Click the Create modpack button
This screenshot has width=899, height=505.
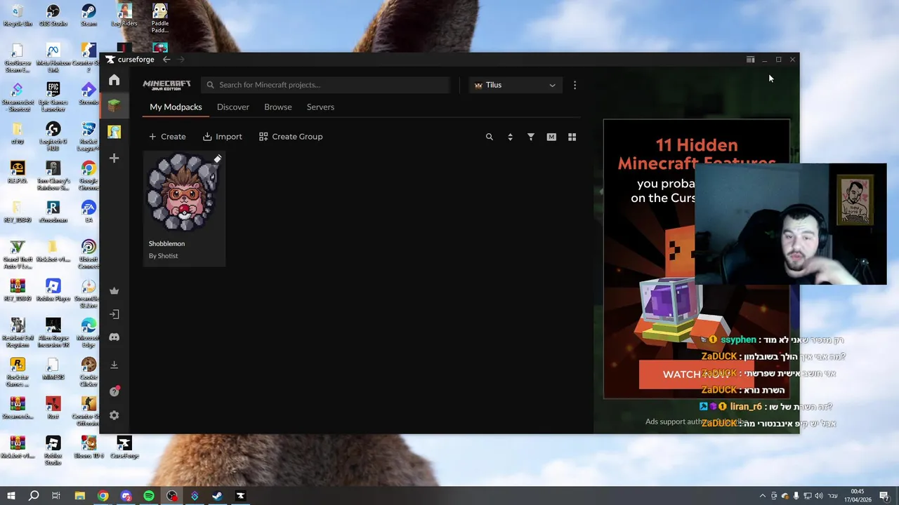(x=167, y=137)
